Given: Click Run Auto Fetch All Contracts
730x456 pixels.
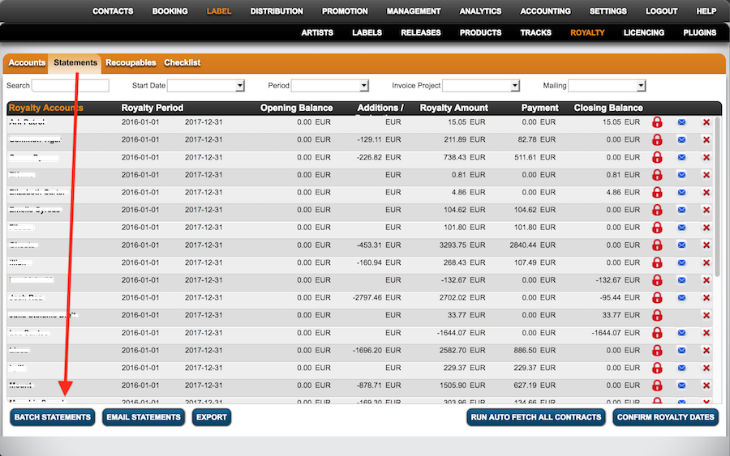Looking at the screenshot, I should 536,417.
